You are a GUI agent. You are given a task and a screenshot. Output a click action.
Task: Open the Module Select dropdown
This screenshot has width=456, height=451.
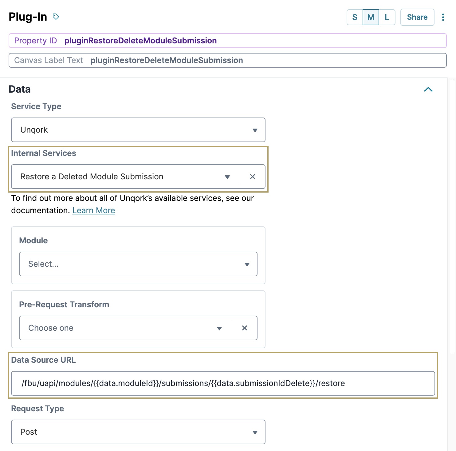click(x=138, y=264)
